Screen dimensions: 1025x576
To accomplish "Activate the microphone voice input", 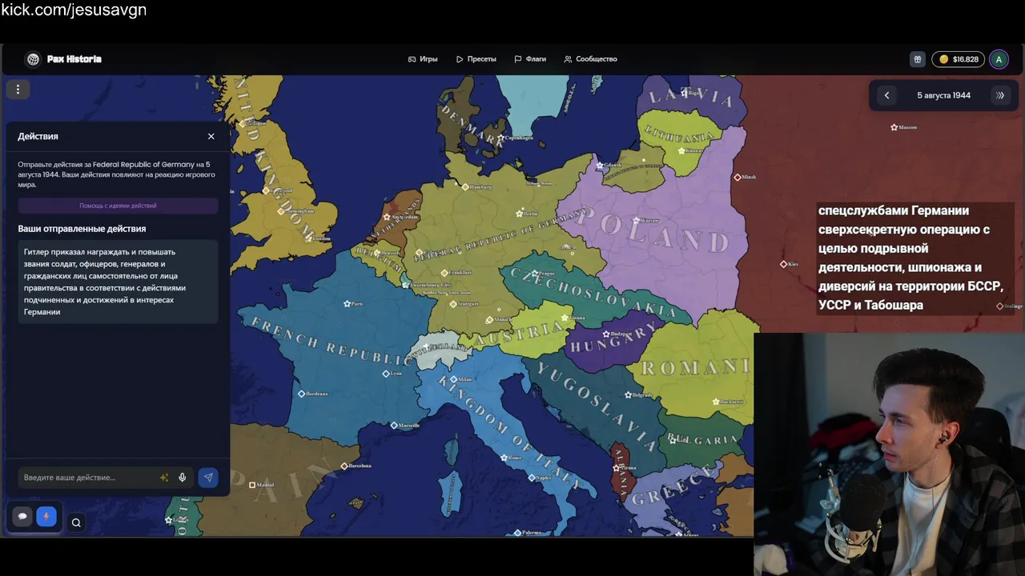I will point(183,478).
